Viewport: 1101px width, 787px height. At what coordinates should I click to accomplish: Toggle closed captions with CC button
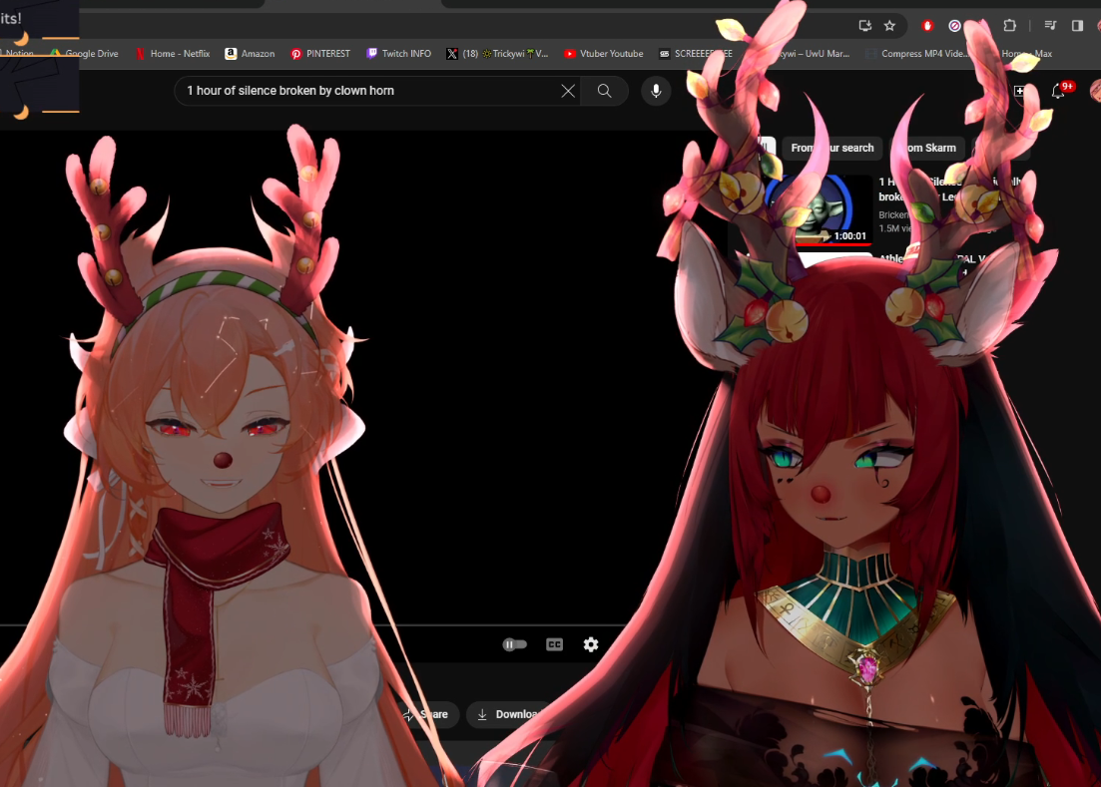click(x=555, y=644)
